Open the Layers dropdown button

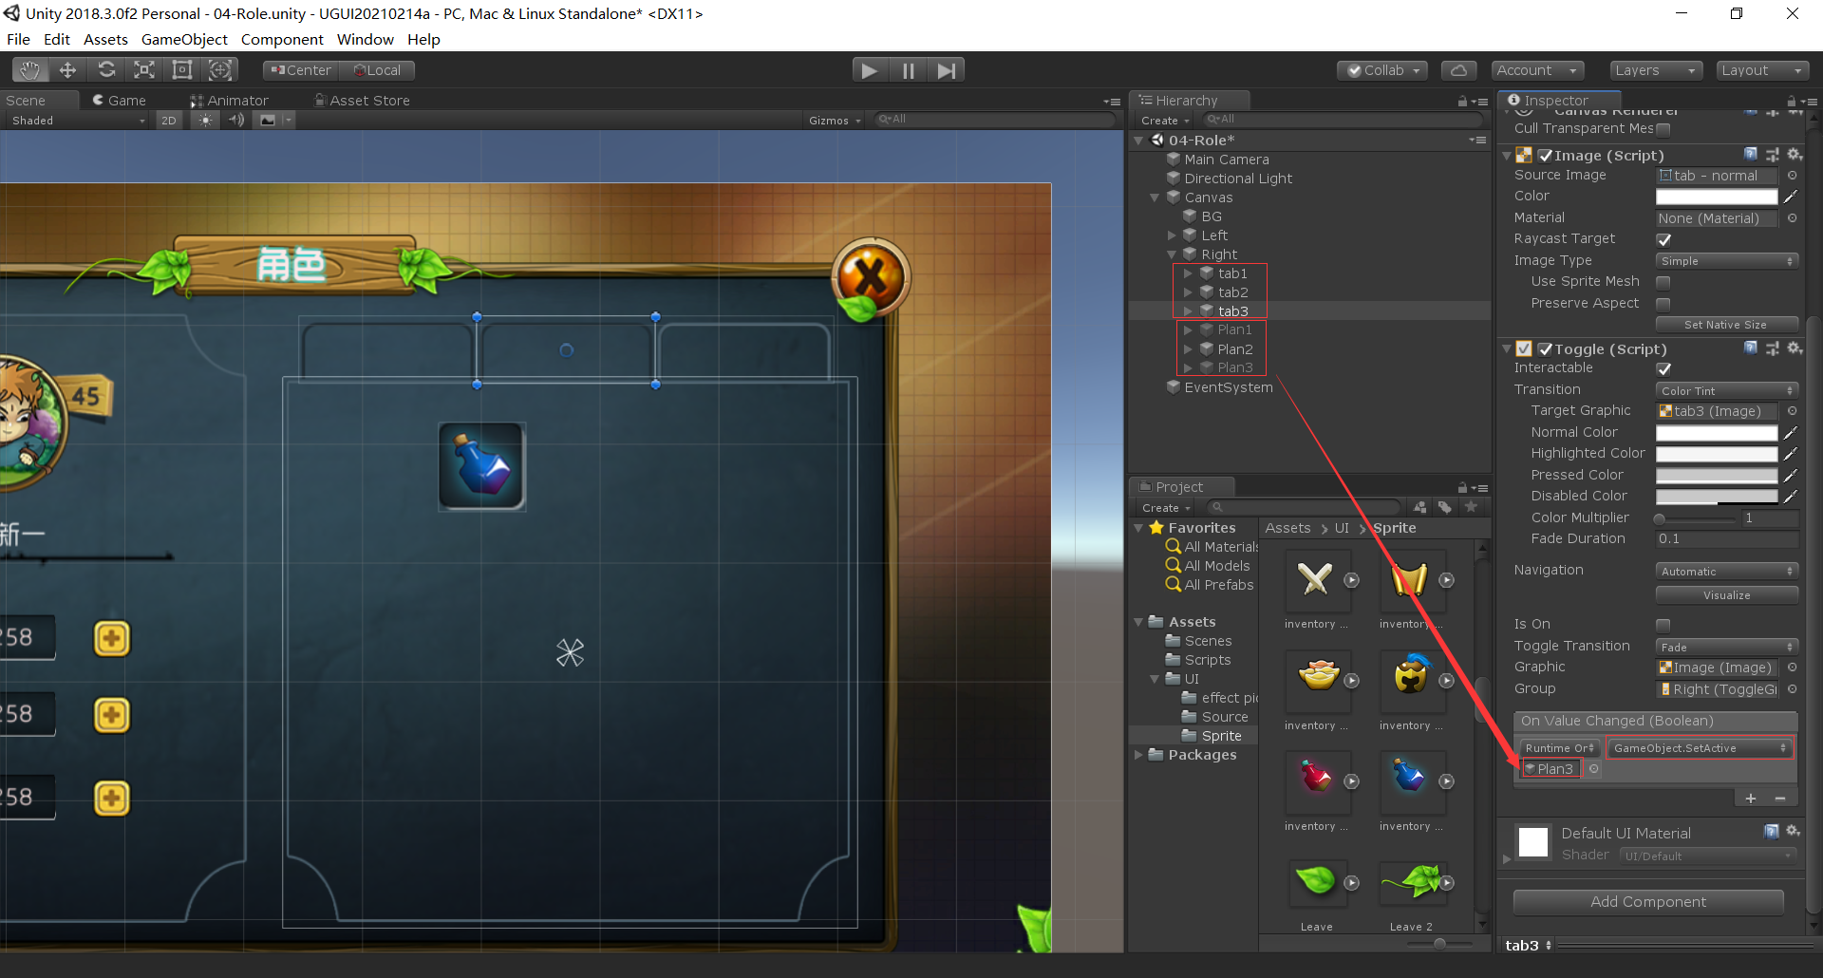point(1656,70)
